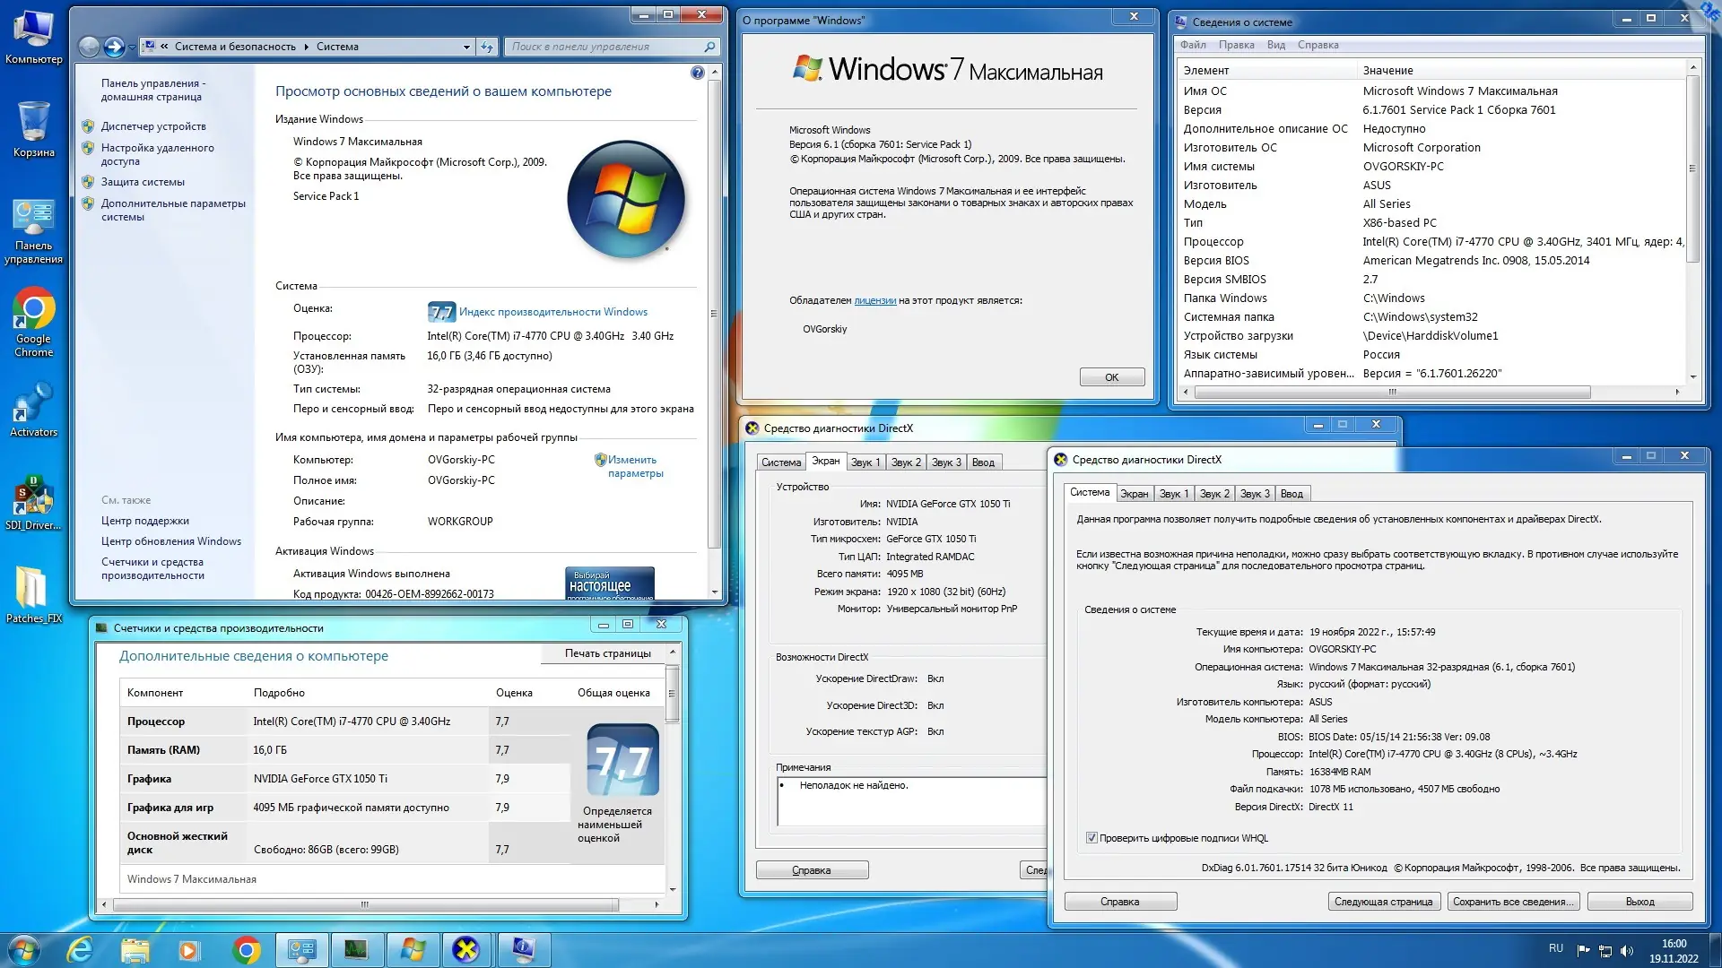Open navigation history dropdown arrow

pos(133,47)
